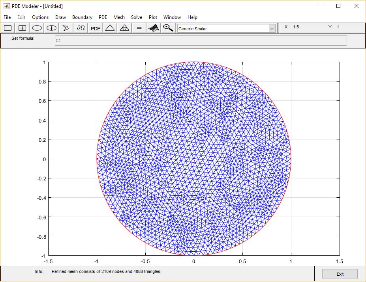This screenshot has width=366, height=282.
Task: Open the Generic Scalar application dropdown
Action: 226,29
